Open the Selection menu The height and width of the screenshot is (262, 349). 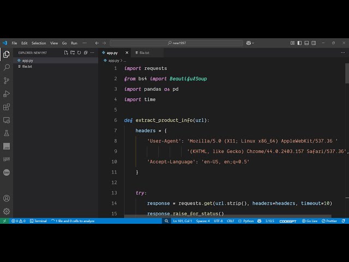pyautogui.click(x=39, y=43)
